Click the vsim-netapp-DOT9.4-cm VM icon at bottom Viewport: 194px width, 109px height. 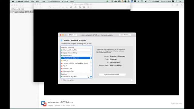(x=44, y=104)
